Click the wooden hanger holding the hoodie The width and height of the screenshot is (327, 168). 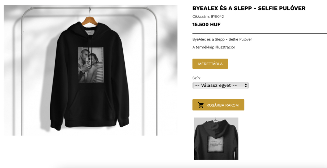(90, 21)
